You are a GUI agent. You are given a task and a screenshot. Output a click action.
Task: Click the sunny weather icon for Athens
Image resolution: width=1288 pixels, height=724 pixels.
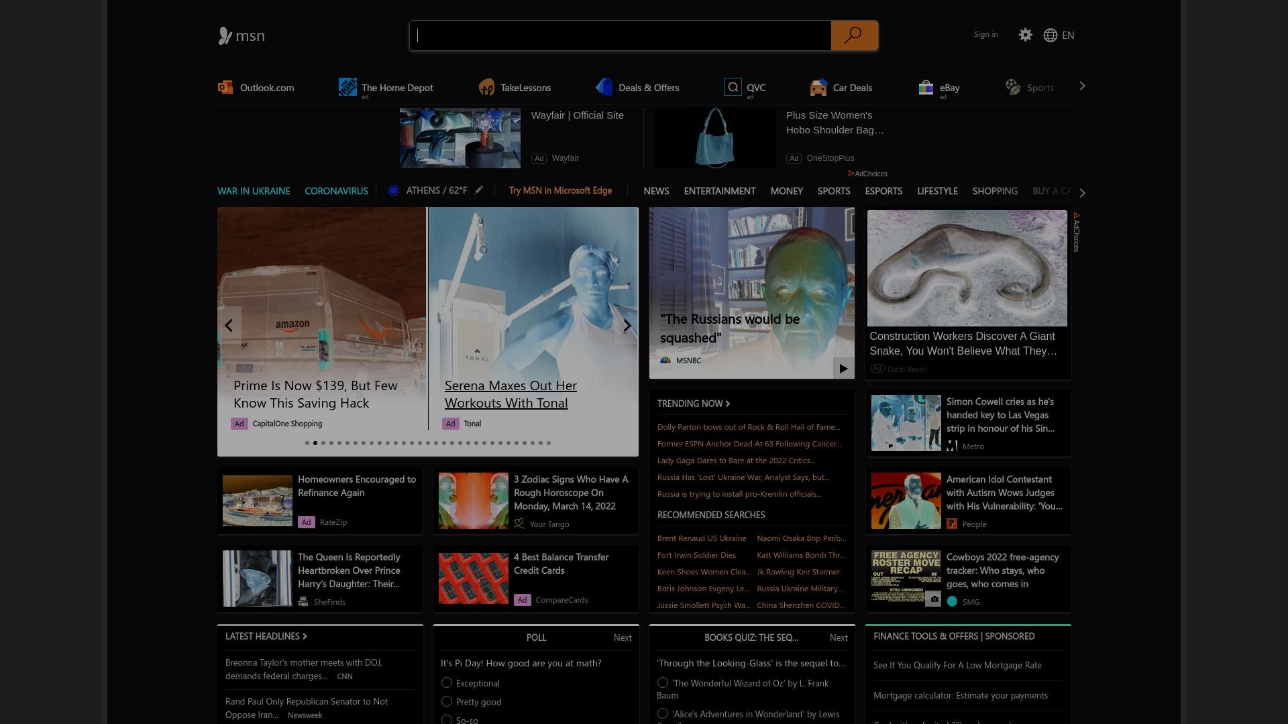pyautogui.click(x=394, y=190)
